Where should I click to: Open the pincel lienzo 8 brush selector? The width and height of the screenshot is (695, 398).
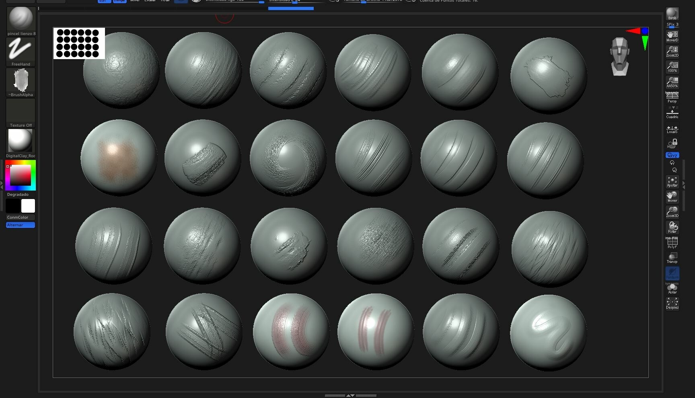click(x=20, y=18)
